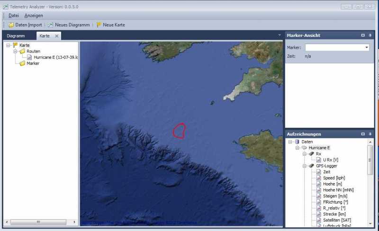Image resolution: width=379 pixels, height=231 pixels.
Task: Open the Datei menu
Action: pos(14,16)
